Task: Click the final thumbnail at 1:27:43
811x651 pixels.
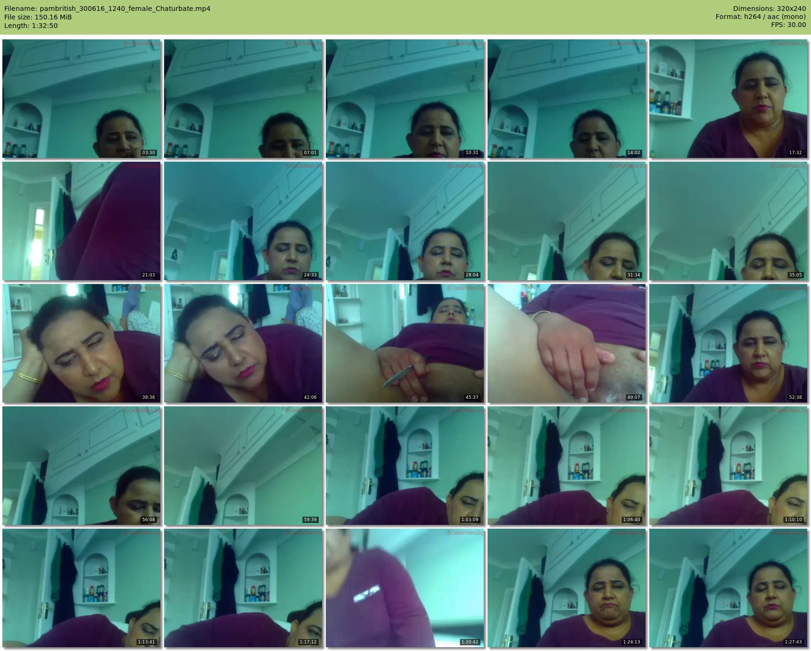Action: pos(728,588)
